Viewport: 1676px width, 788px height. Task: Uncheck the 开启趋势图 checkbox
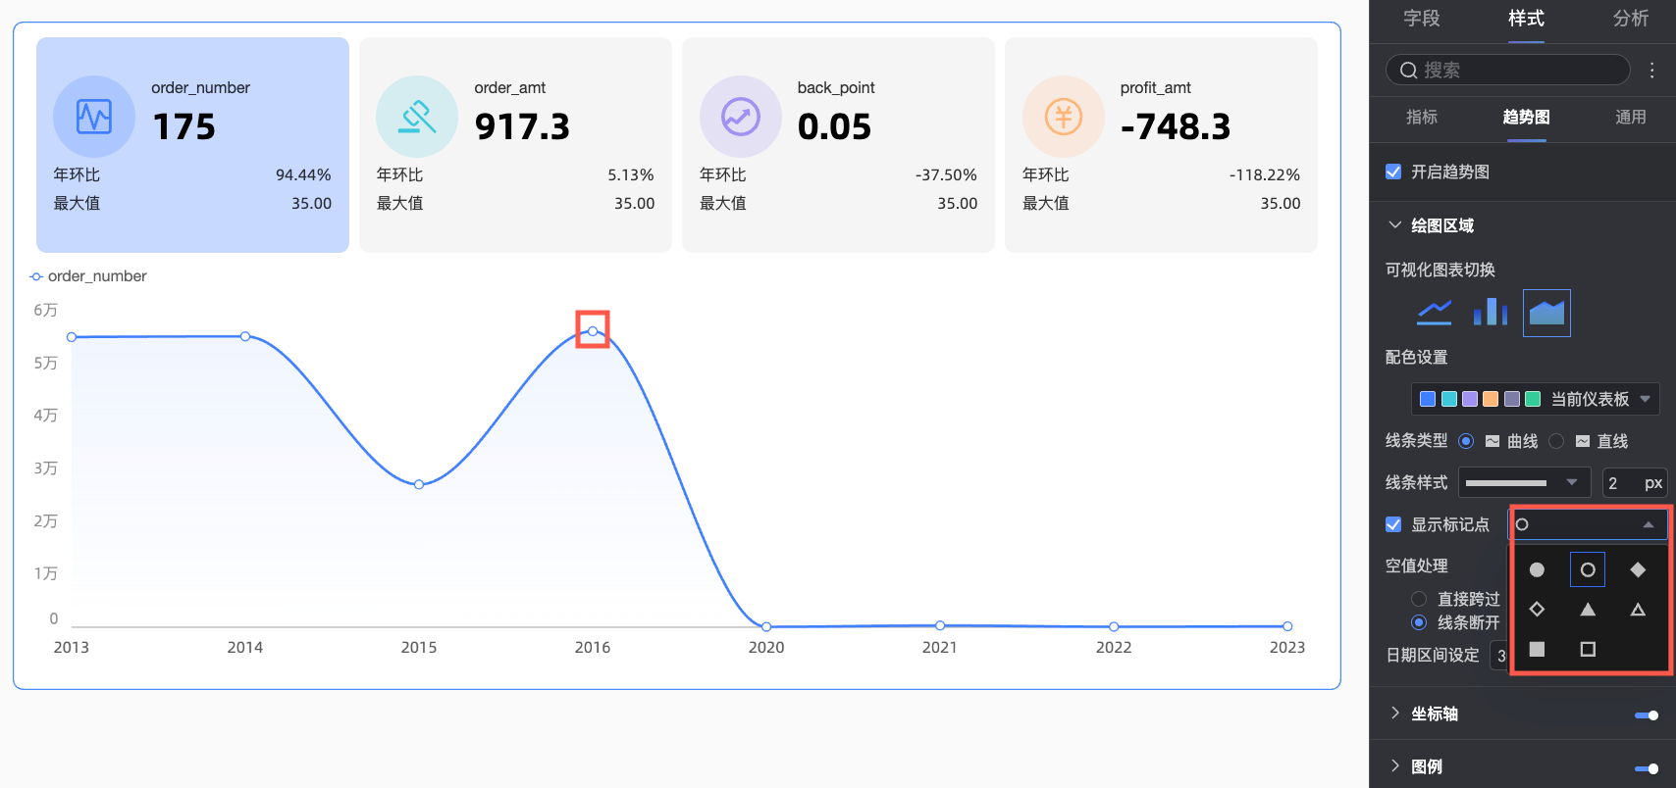[1392, 172]
